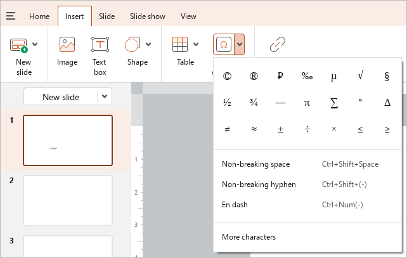
Task: Insert the ruble ₽ symbol
Action: [x=280, y=76]
